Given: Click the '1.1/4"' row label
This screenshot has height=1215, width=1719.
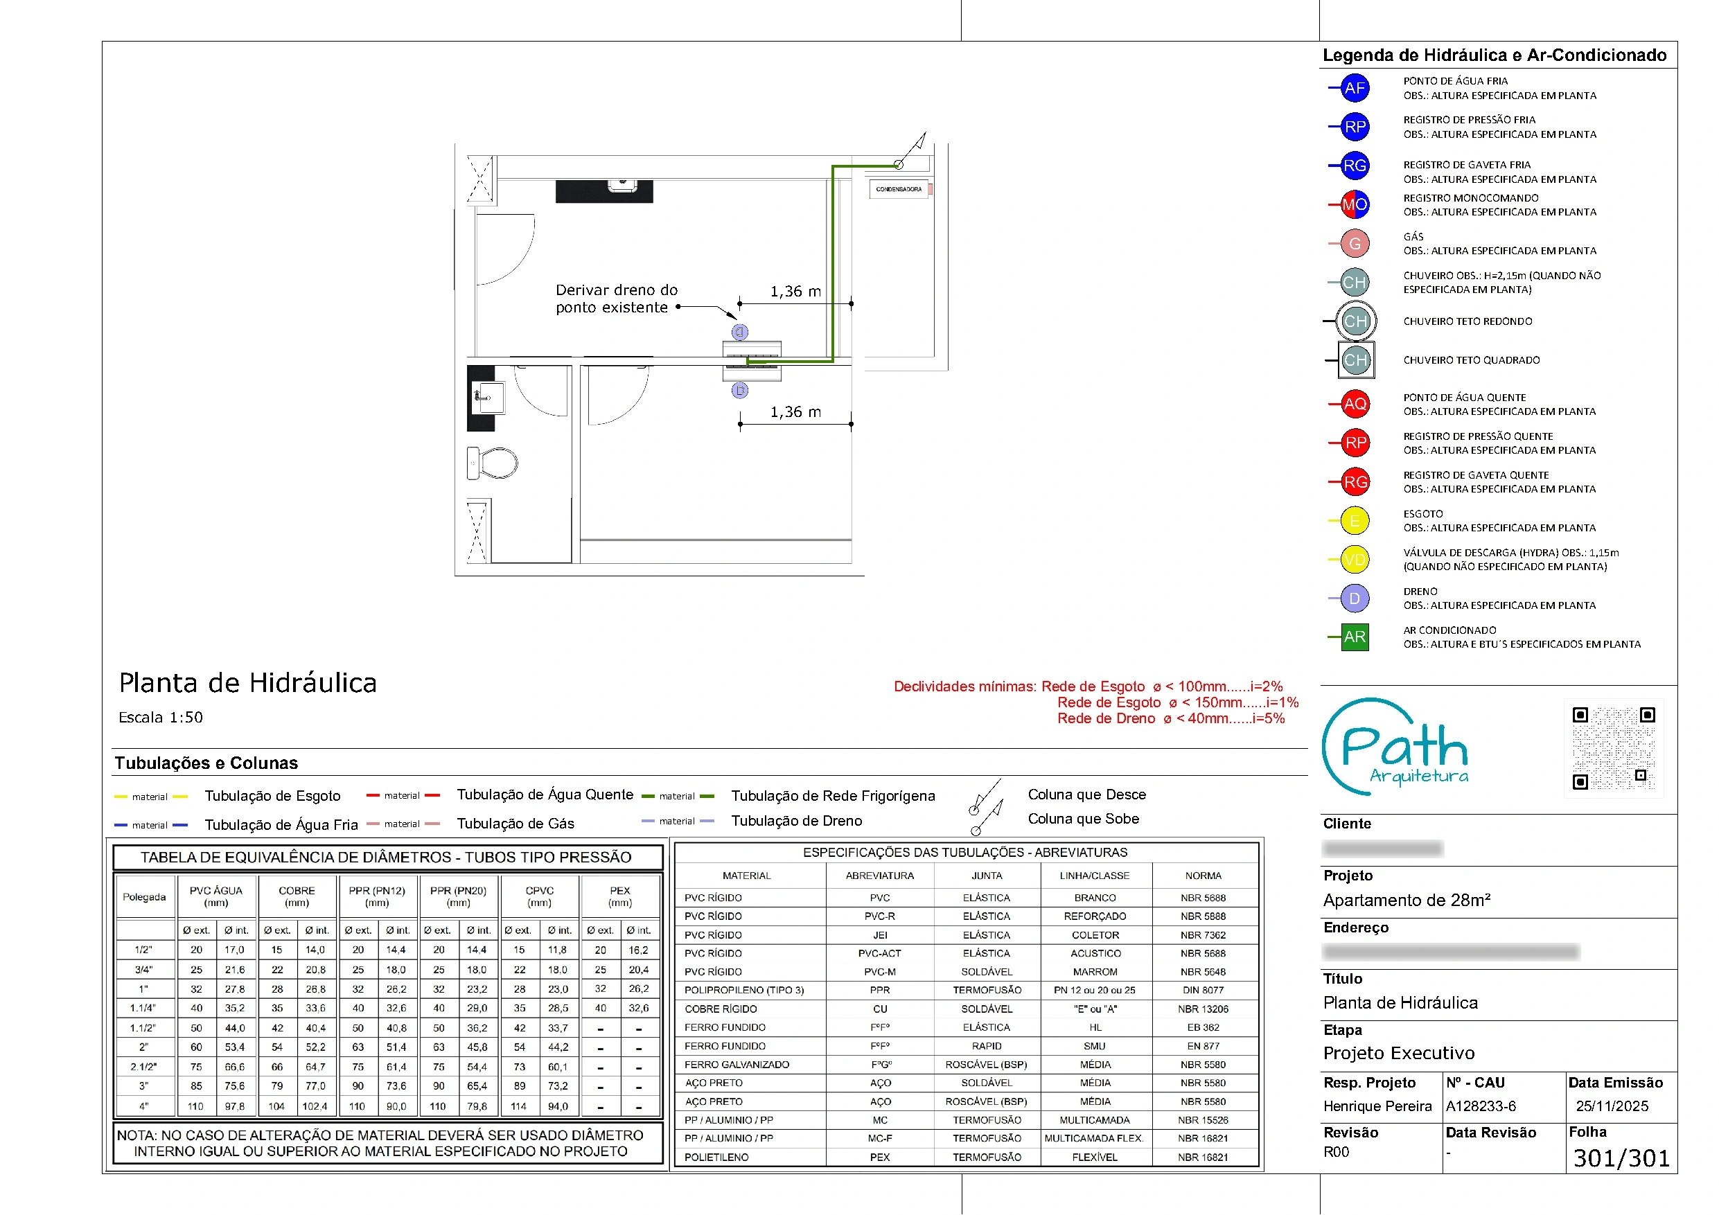Looking at the screenshot, I should [x=143, y=1009].
